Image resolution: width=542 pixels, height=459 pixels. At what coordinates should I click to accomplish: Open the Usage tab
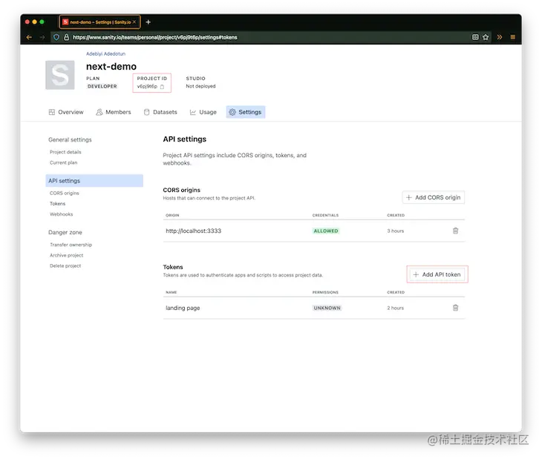click(203, 112)
